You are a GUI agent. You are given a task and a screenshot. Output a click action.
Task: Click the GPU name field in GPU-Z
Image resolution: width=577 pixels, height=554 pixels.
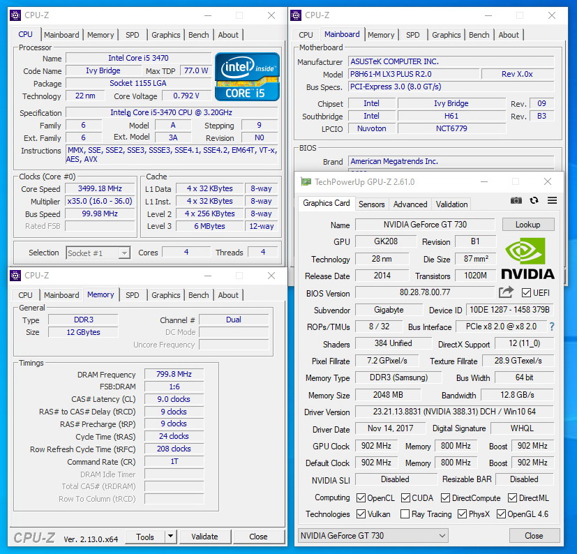426,225
